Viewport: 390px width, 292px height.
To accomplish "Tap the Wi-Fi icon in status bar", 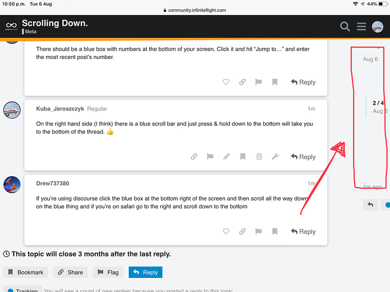I will (355, 4).
